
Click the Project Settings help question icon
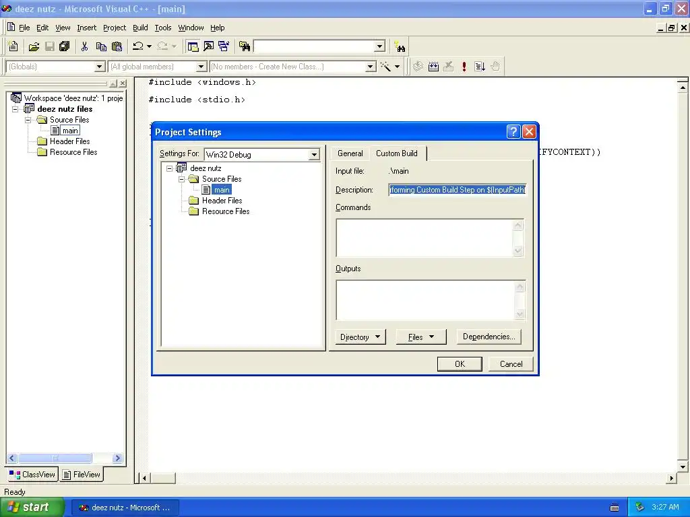point(513,132)
